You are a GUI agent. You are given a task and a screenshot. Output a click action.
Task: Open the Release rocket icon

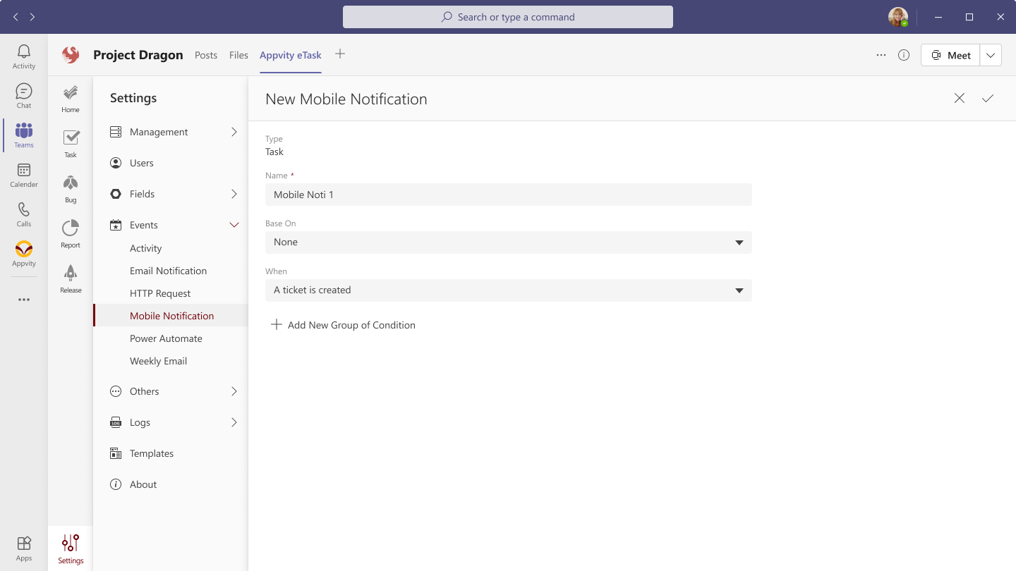pyautogui.click(x=71, y=278)
